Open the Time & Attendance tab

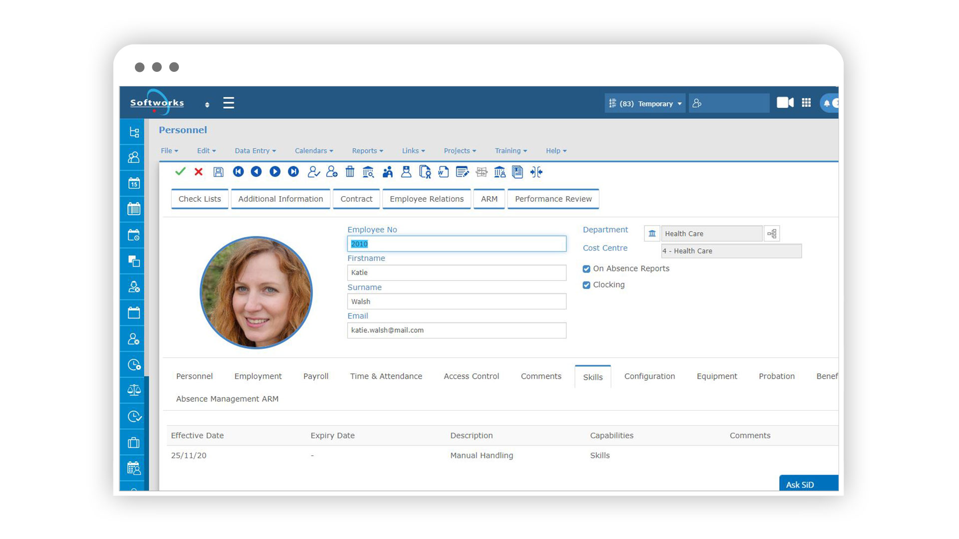pyautogui.click(x=386, y=376)
